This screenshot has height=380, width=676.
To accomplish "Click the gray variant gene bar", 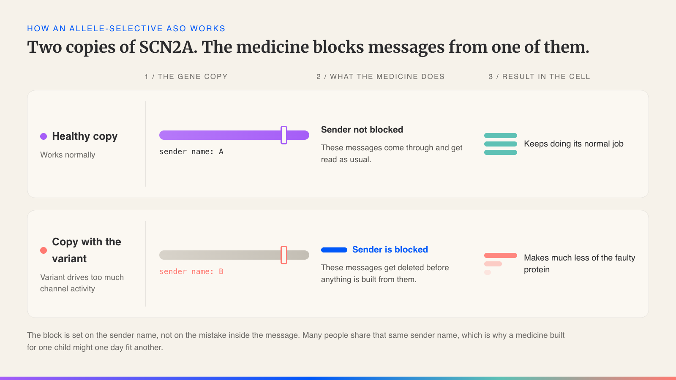I will (x=234, y=255).
